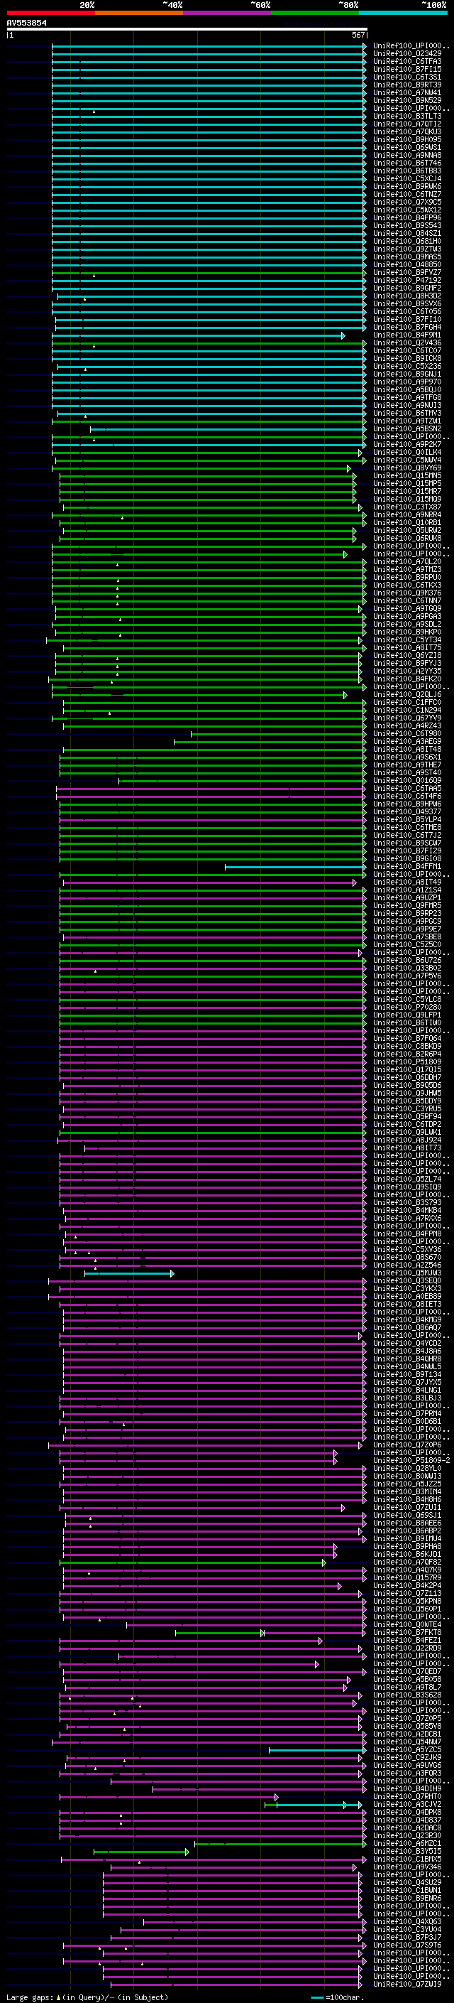Click UniRef100_B6U7Z6 entry

[x=406, y=961]
